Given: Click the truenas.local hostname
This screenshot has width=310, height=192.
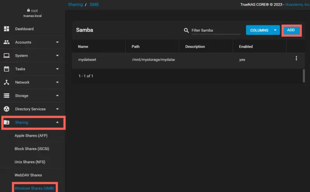Looking at the screenshot, I should (x=33, y=16).
